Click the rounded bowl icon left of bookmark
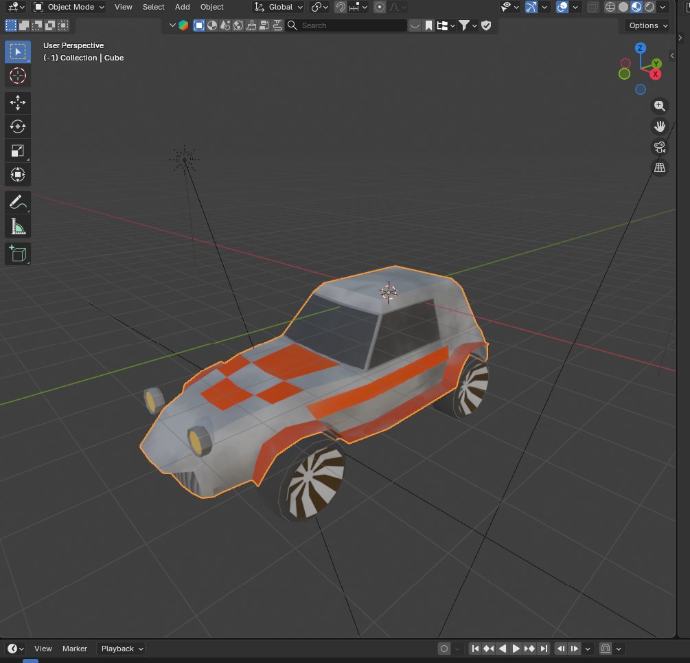Viewport: 690px width, 663px height. click(x=415, y=25)
